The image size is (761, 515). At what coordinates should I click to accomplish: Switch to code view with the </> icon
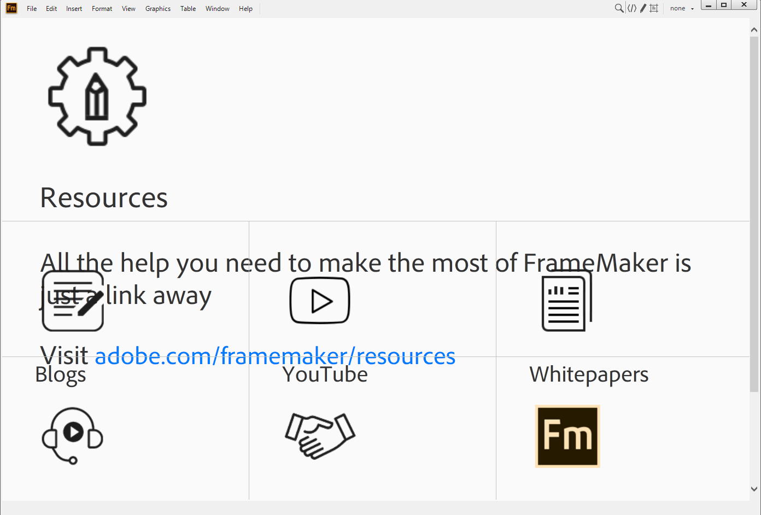click(x=632, y=8)
